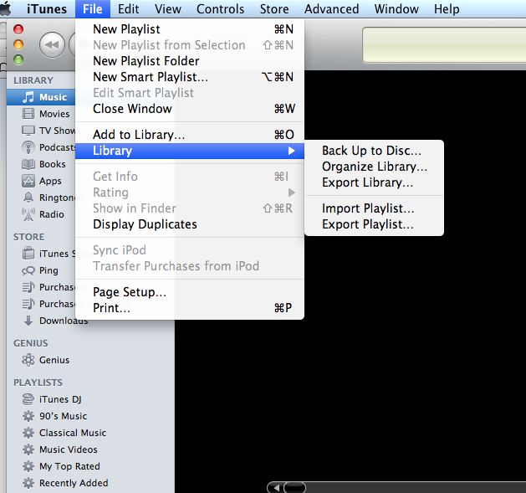
Task: Open the View menu
Action: tap(168, 9)
